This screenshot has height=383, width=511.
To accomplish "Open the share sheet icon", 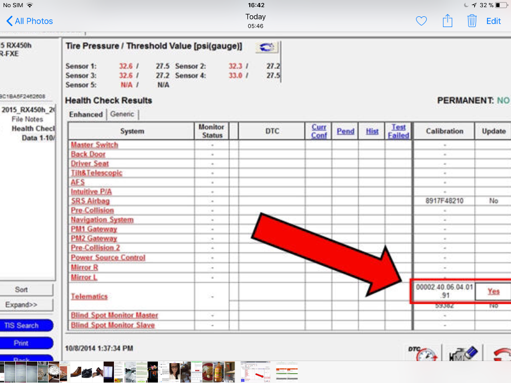I will pos(447,21).
